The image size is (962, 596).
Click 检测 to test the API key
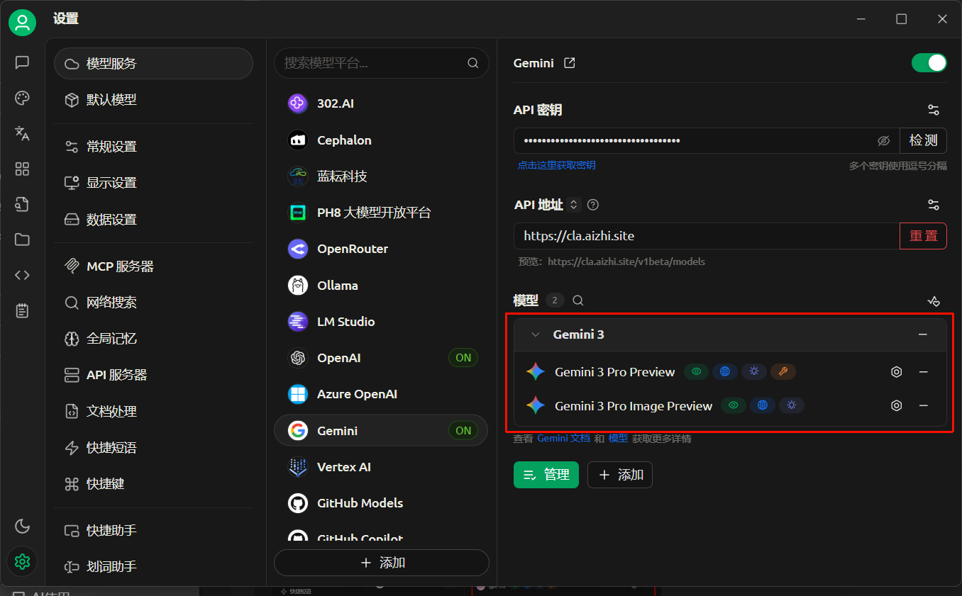[923, 141]
